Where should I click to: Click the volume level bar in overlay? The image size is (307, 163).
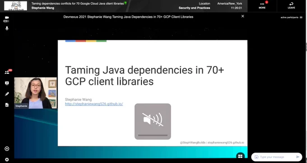pyautogui.click(x=153, y=135)
